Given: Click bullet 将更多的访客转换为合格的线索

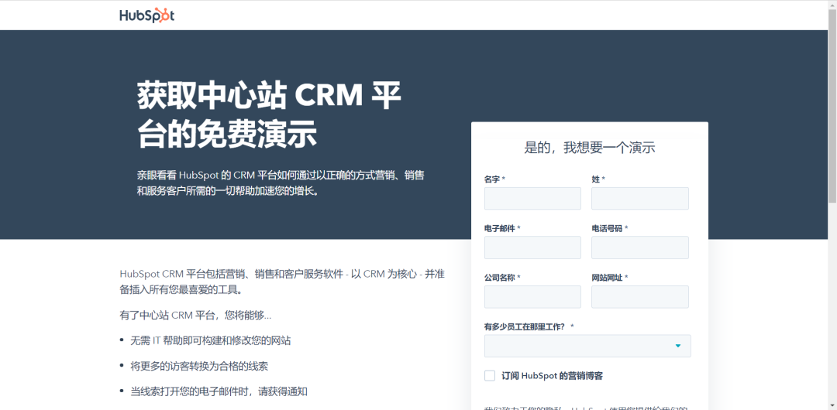Looking at the screenshot, I should point(199,366).
